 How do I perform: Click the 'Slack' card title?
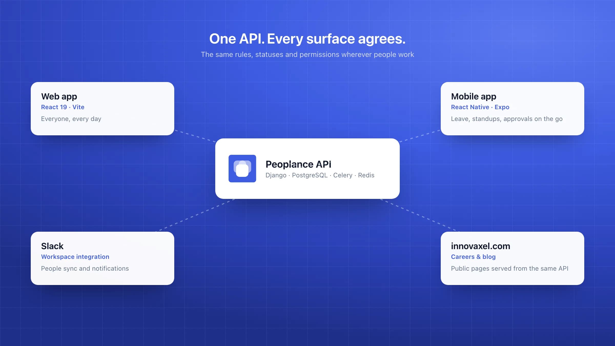click(x=52, y=246)
